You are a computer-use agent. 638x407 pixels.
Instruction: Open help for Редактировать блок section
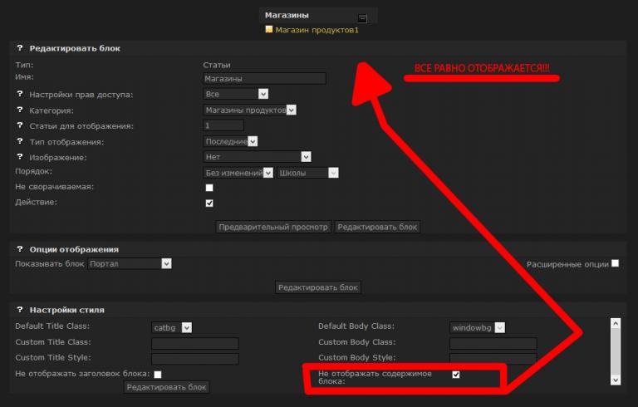[20, 48]
